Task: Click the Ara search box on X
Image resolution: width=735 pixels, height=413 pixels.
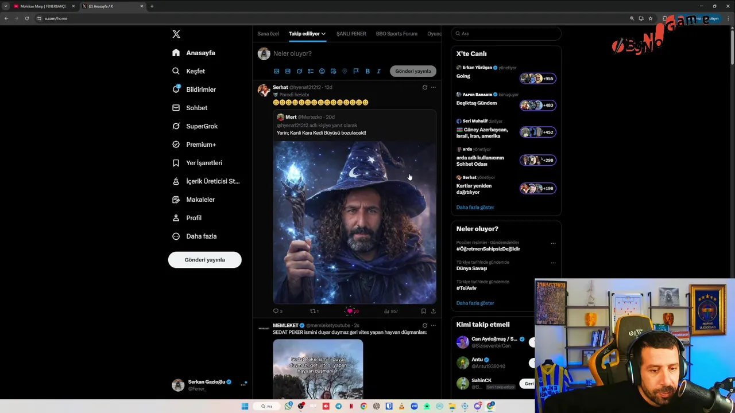Action: coord(506,33)
